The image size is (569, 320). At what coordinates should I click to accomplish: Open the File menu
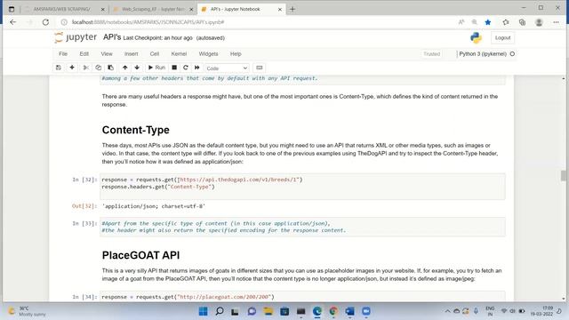(x=63, y=53)
